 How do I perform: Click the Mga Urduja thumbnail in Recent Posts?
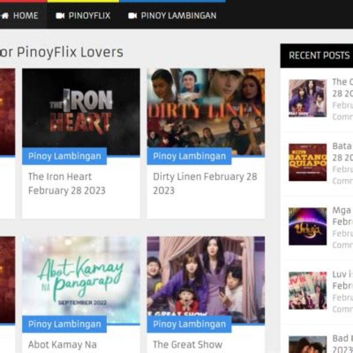click(307, 226)
